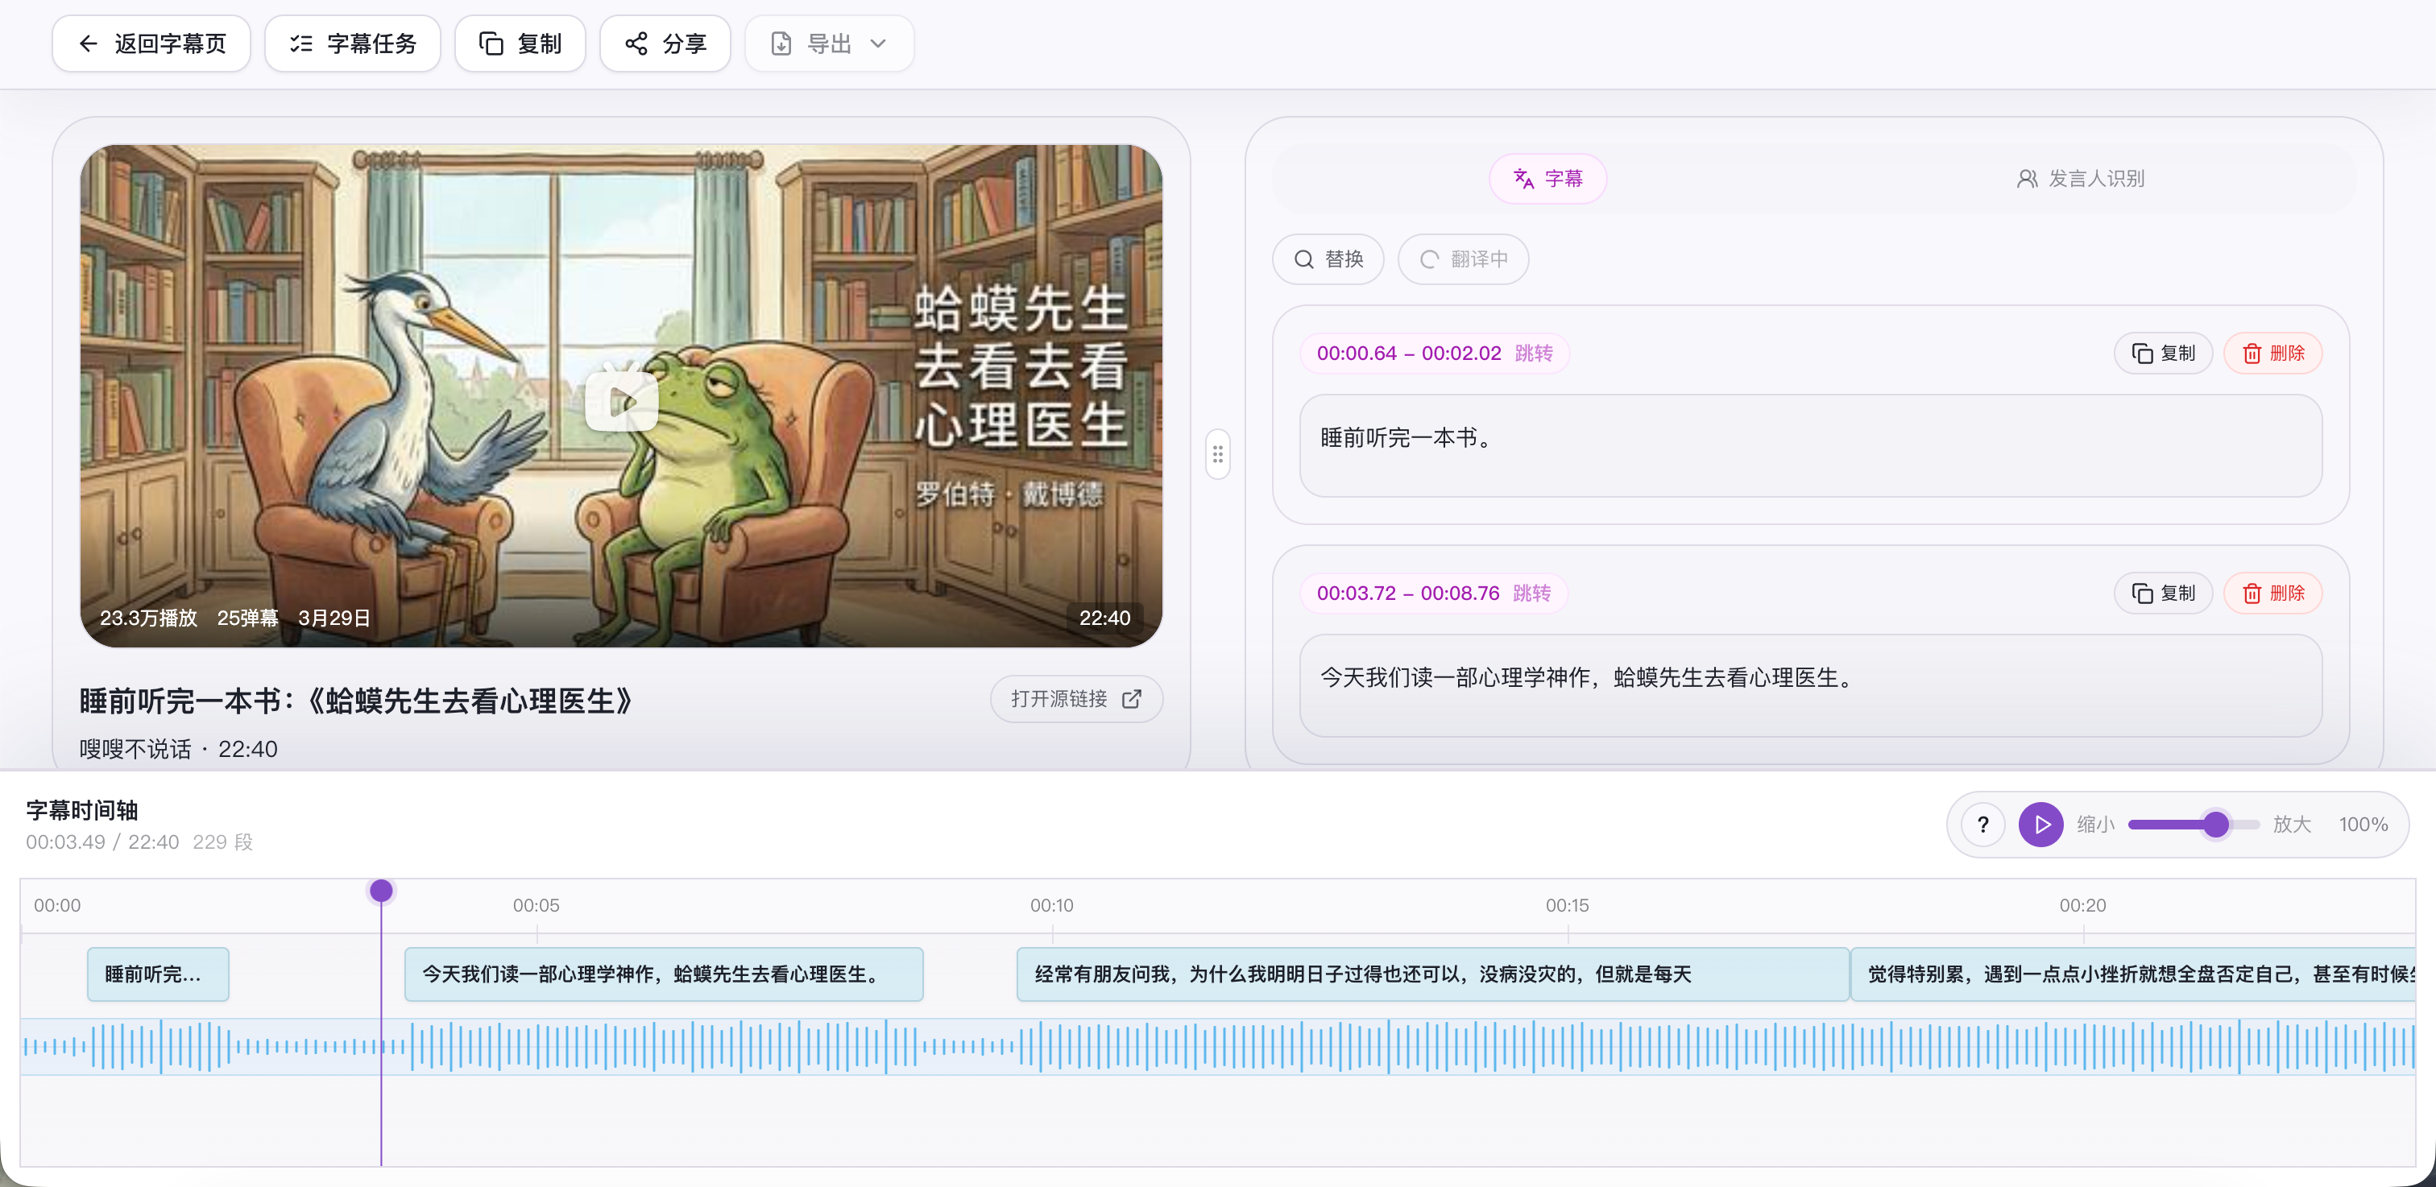Image resolution: width=2436 pixels, height=1187 pixels.
Task: Delete the 今天我们读一部心理学神作 segment
Action: coord(2273,593)
